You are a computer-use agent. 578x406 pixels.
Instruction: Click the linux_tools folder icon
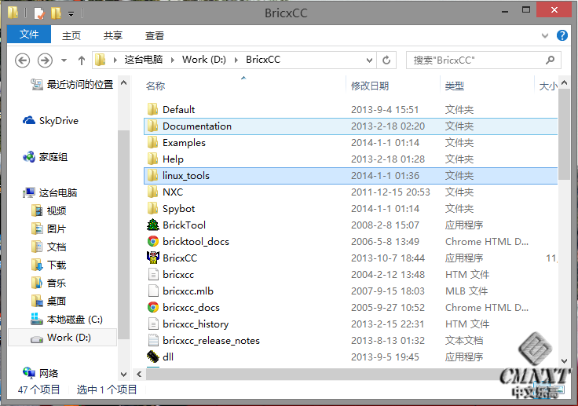coord(152,176)
